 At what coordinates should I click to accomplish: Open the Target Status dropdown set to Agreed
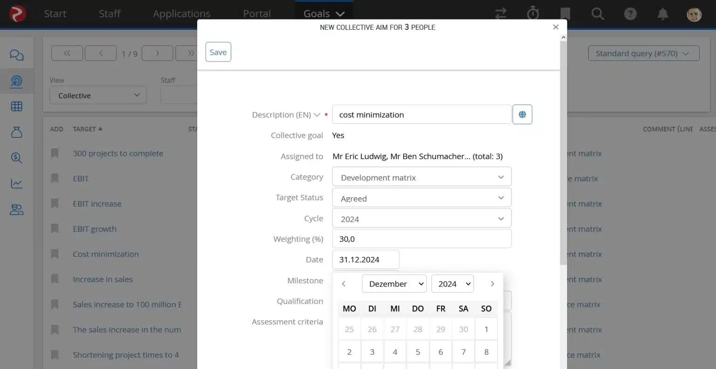coord(421,197)
